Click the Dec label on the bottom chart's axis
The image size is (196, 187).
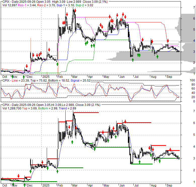click(x=30, y=185)
